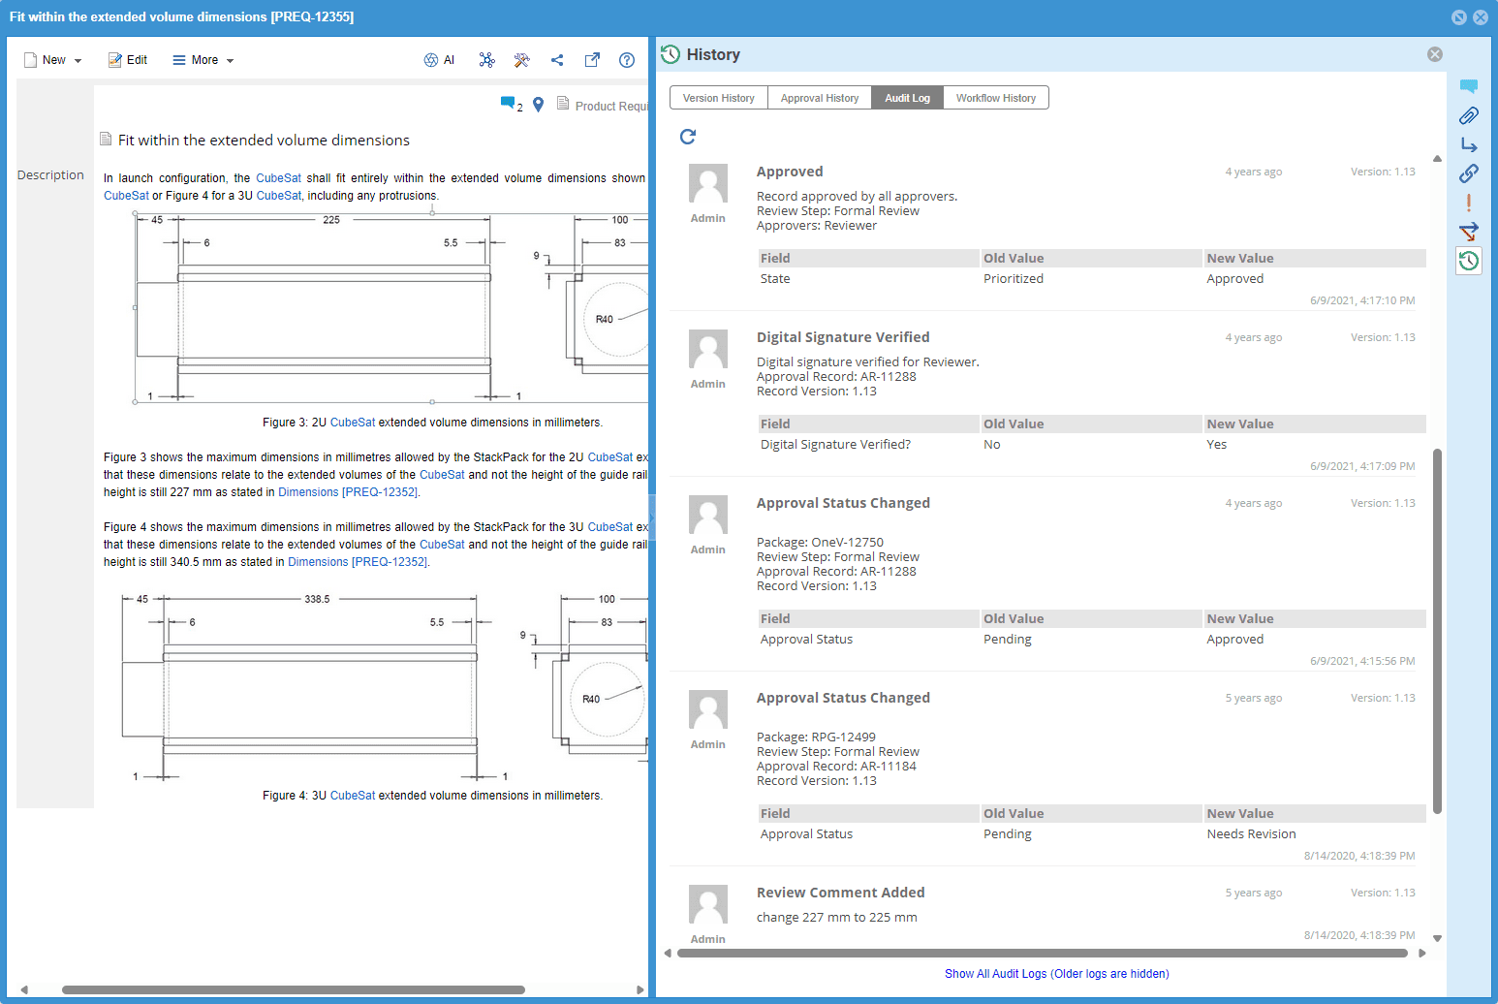Image resolution: width=1498 pixels, height=1004 pixels.
Task: Click the Edit button
Action: (x=128, y=60)
